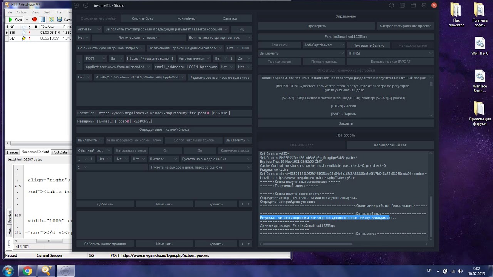Switch to the 'Обычный лог' tab
This screenshot has height=277, width=493.
[302, 145]
